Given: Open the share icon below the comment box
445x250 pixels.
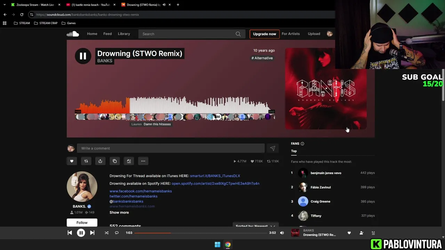Looking at the screenshot, I should [100, 161].
